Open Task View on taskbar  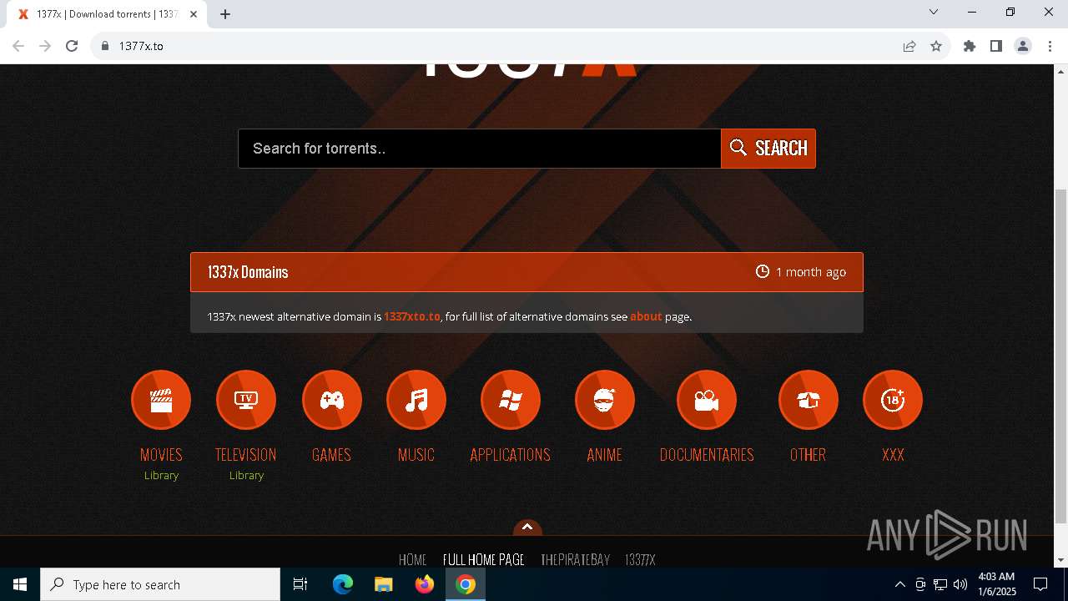[x=300, y=584]
